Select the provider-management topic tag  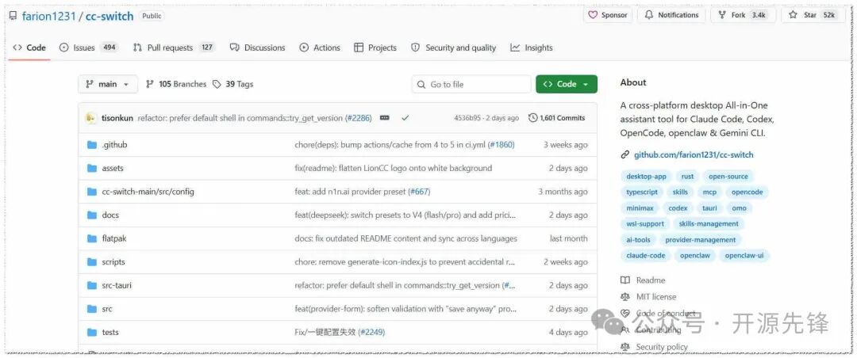point(700,239)
